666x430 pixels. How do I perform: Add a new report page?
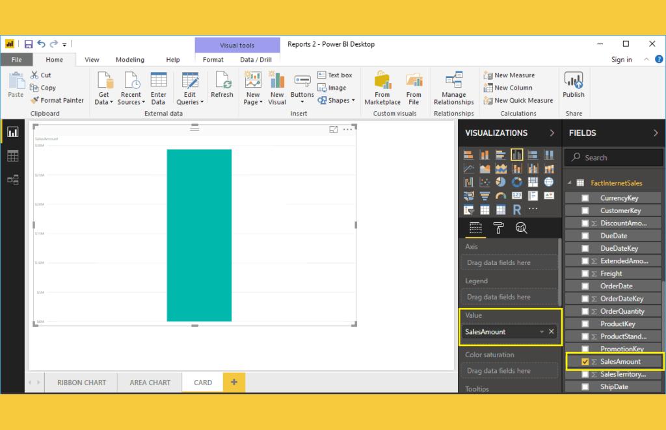click(x=234, y=382)
